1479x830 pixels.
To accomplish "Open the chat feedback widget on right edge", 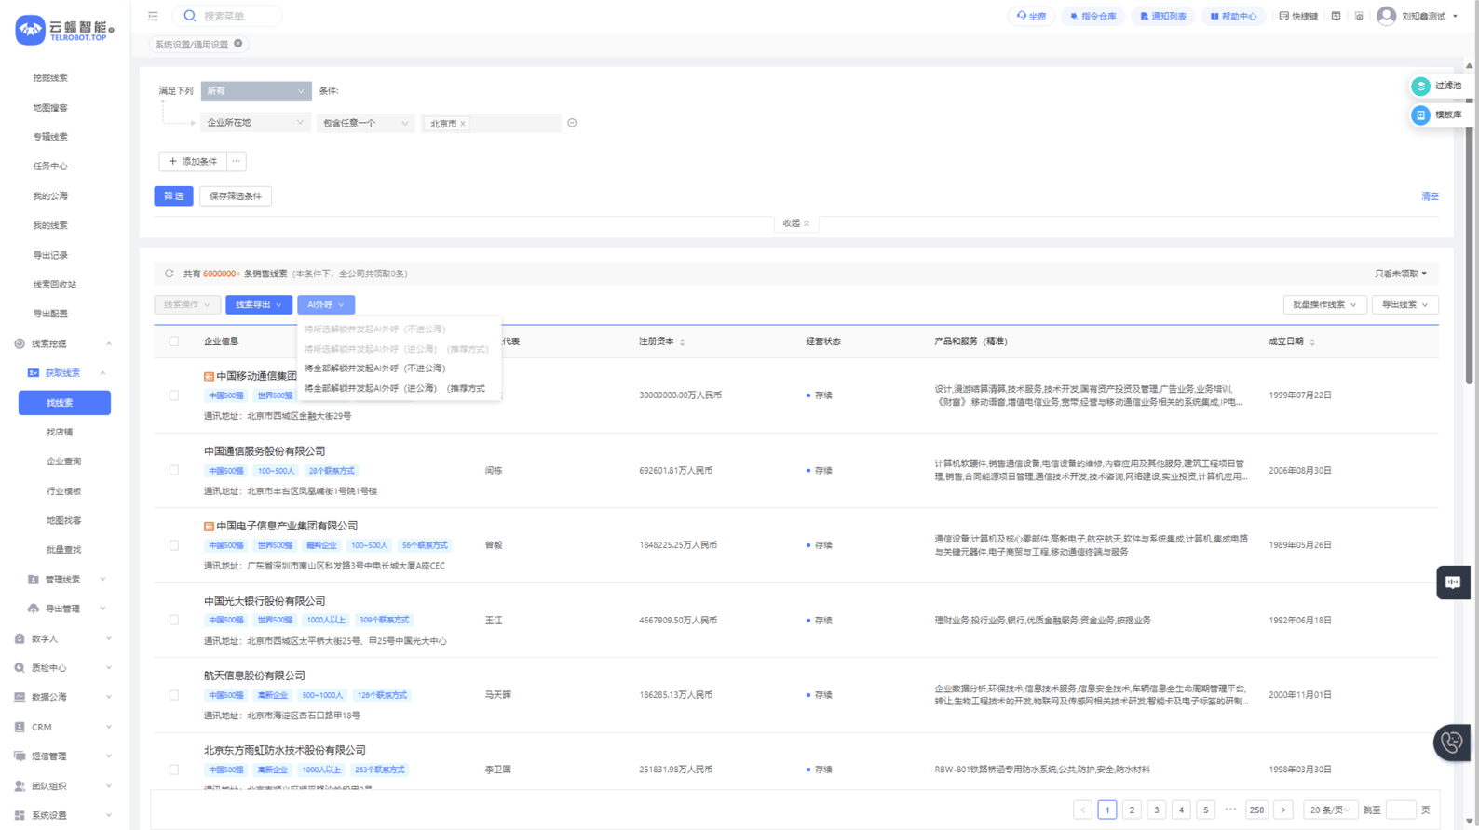I will [x=1452, y=582].
